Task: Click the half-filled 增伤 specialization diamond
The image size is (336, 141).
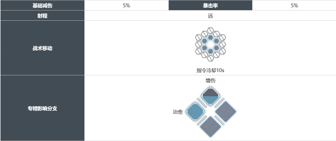Action: (210, 96)
